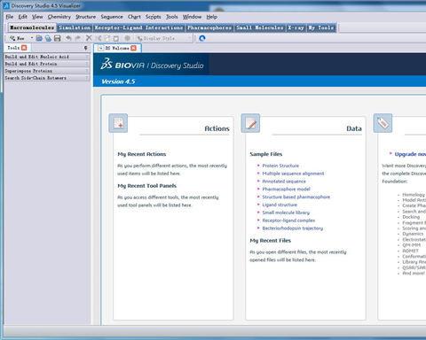
Task: Open the Chart menu
Action: [134, 17]
